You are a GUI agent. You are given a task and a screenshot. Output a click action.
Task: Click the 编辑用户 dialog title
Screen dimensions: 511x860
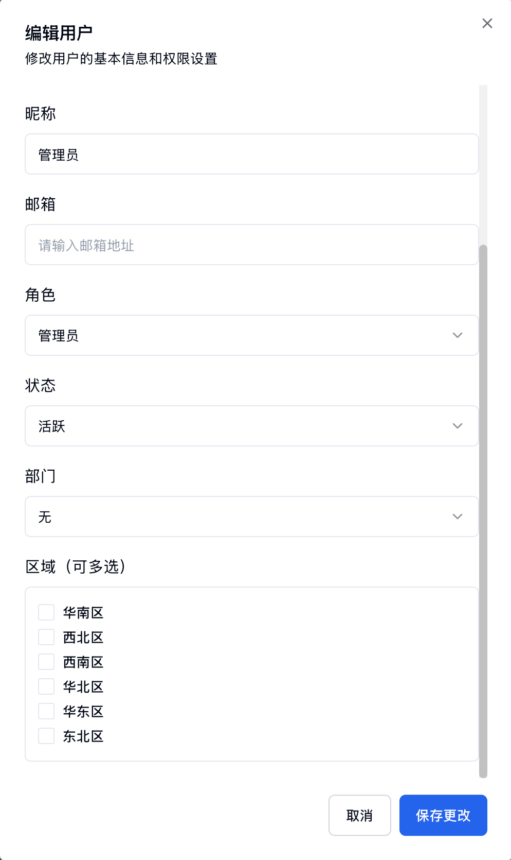pyautogui.click(x=58, y=32)
